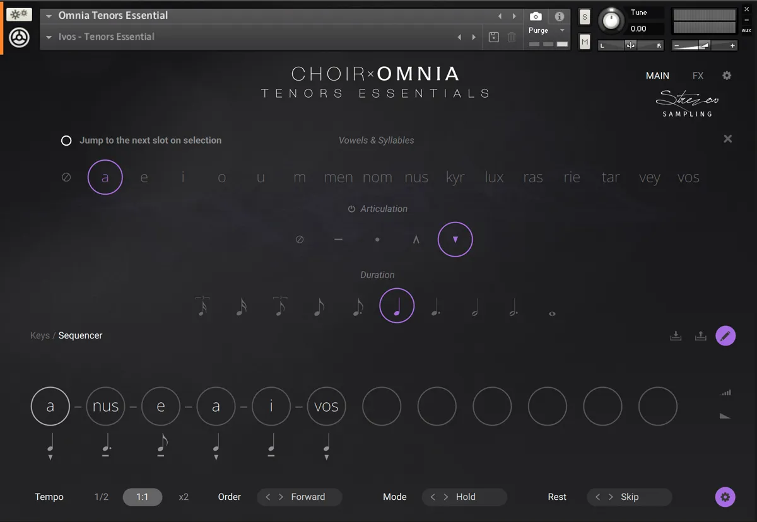
Task: Select the quarter note duration
Action: pos(397,306)
